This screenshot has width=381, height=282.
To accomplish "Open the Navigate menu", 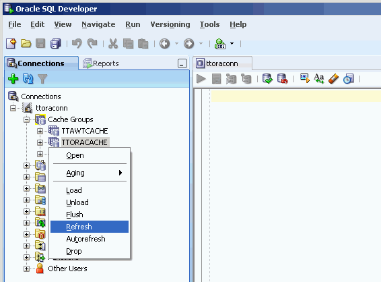I will [x=98, y=24].
